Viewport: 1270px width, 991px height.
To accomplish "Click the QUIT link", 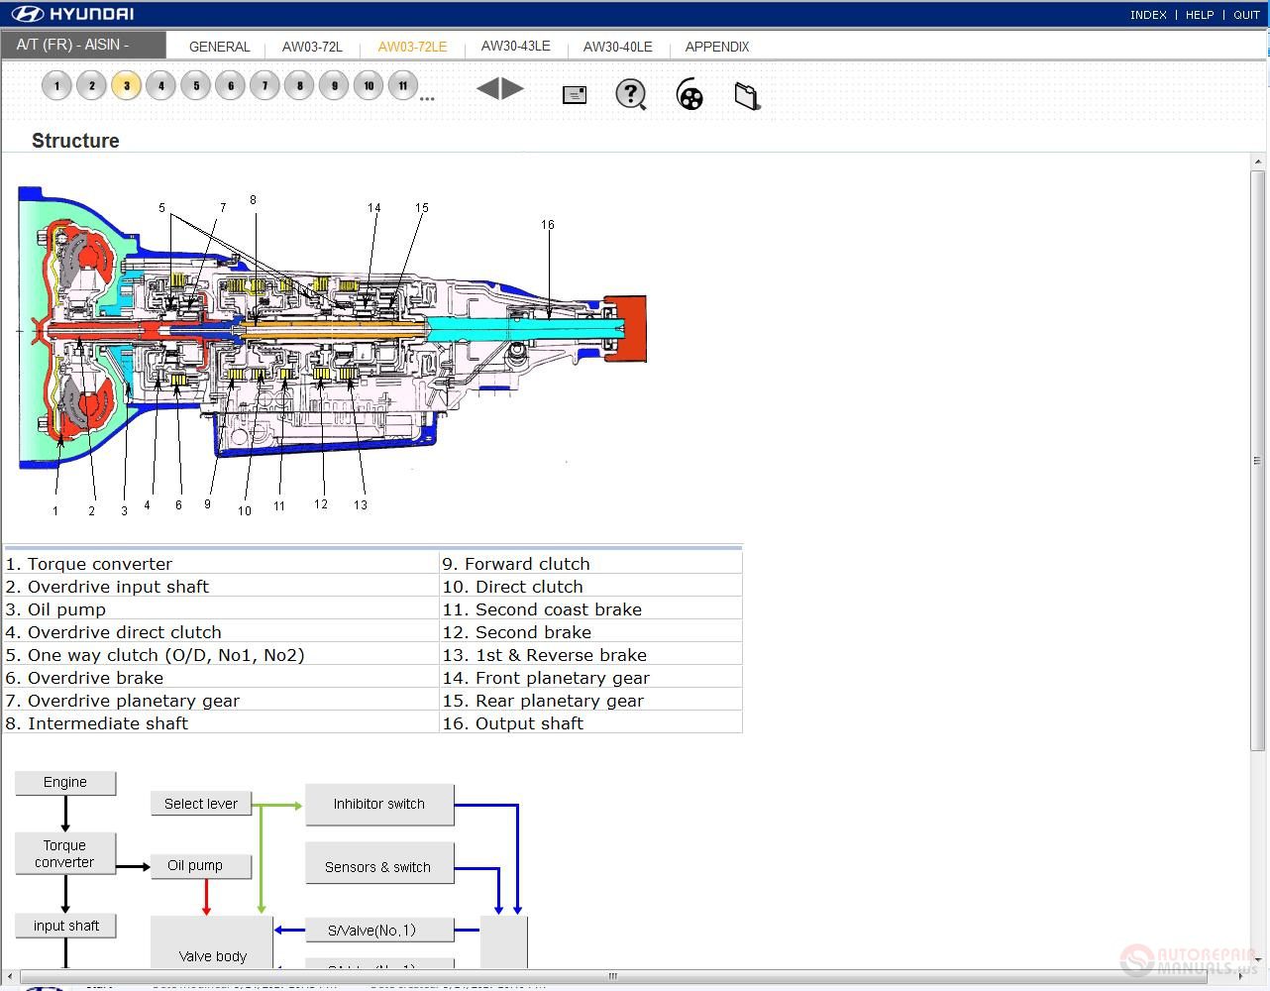I will coord(1246,15).
